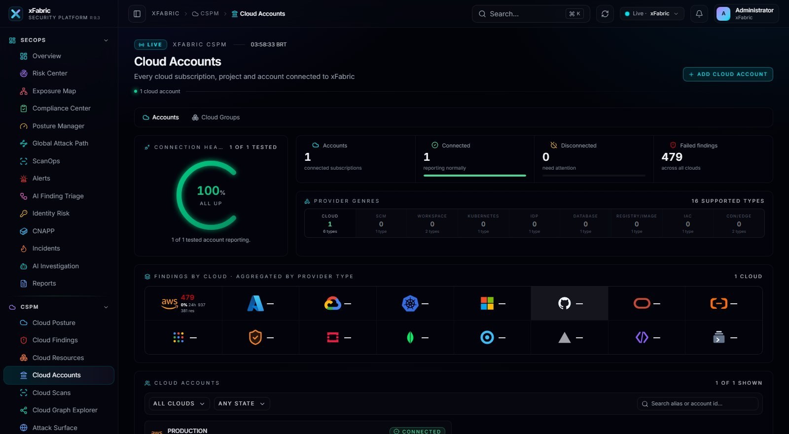Select the GitHub provider tile
The width and height of the screenshot is (789, 434).
pyautogui.click(x=570, y=303)
